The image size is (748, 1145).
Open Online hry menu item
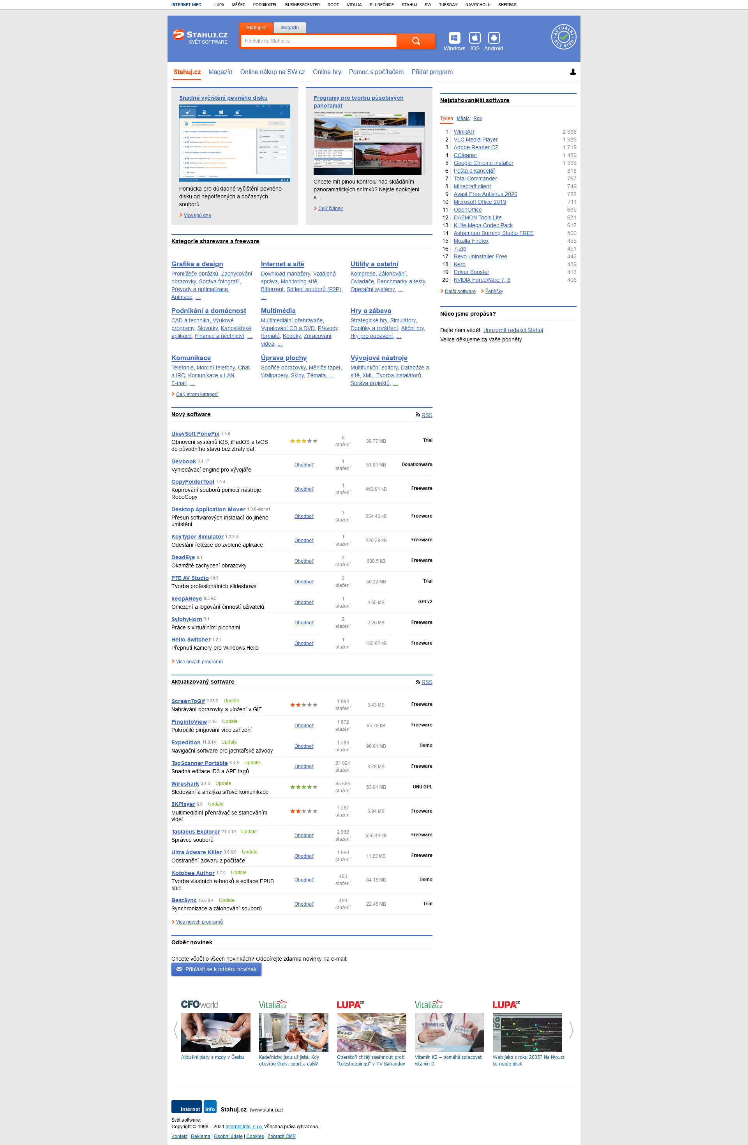[x=326, y=72]
